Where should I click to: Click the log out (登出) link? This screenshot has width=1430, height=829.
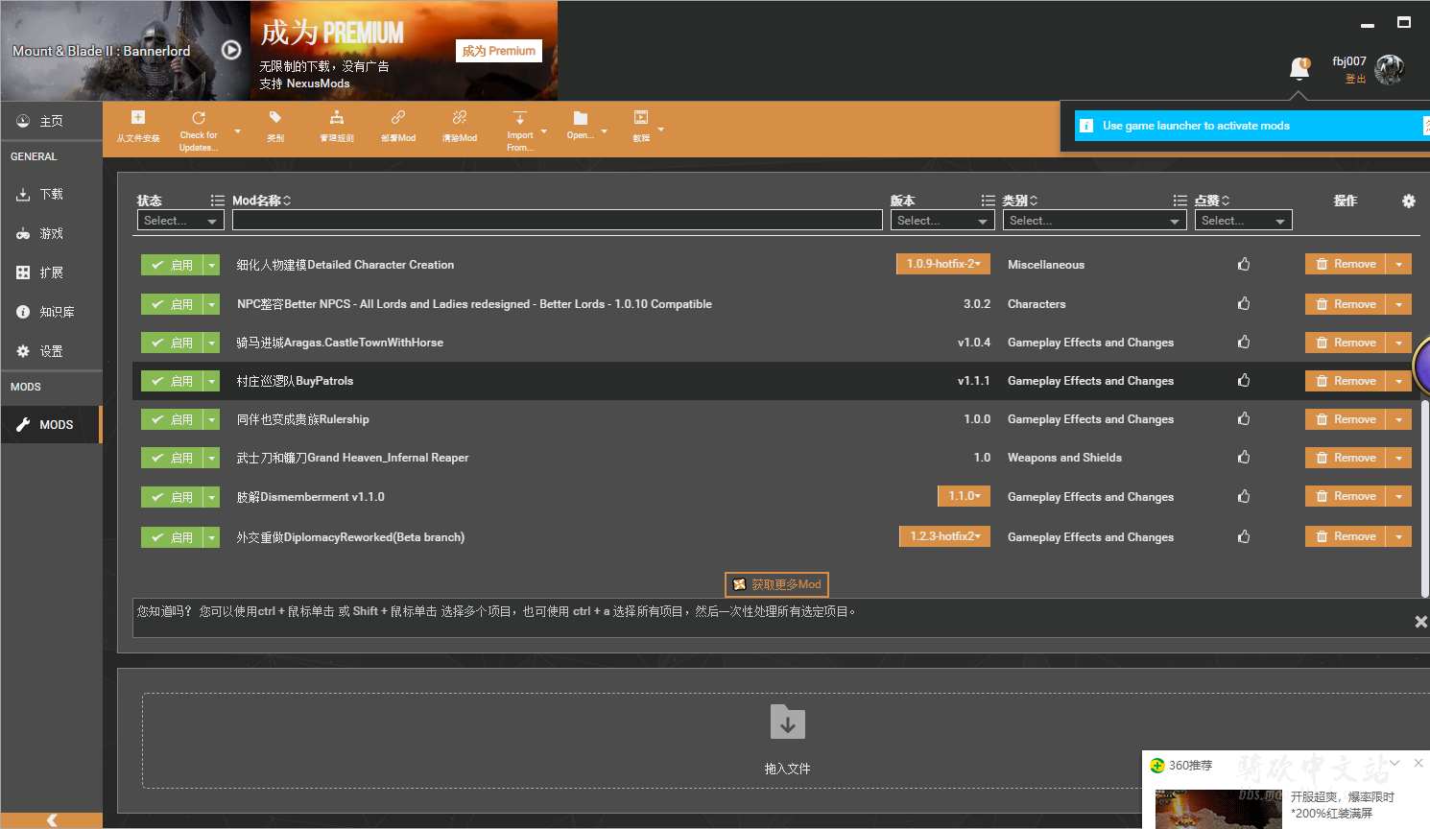pos(1355,79)
